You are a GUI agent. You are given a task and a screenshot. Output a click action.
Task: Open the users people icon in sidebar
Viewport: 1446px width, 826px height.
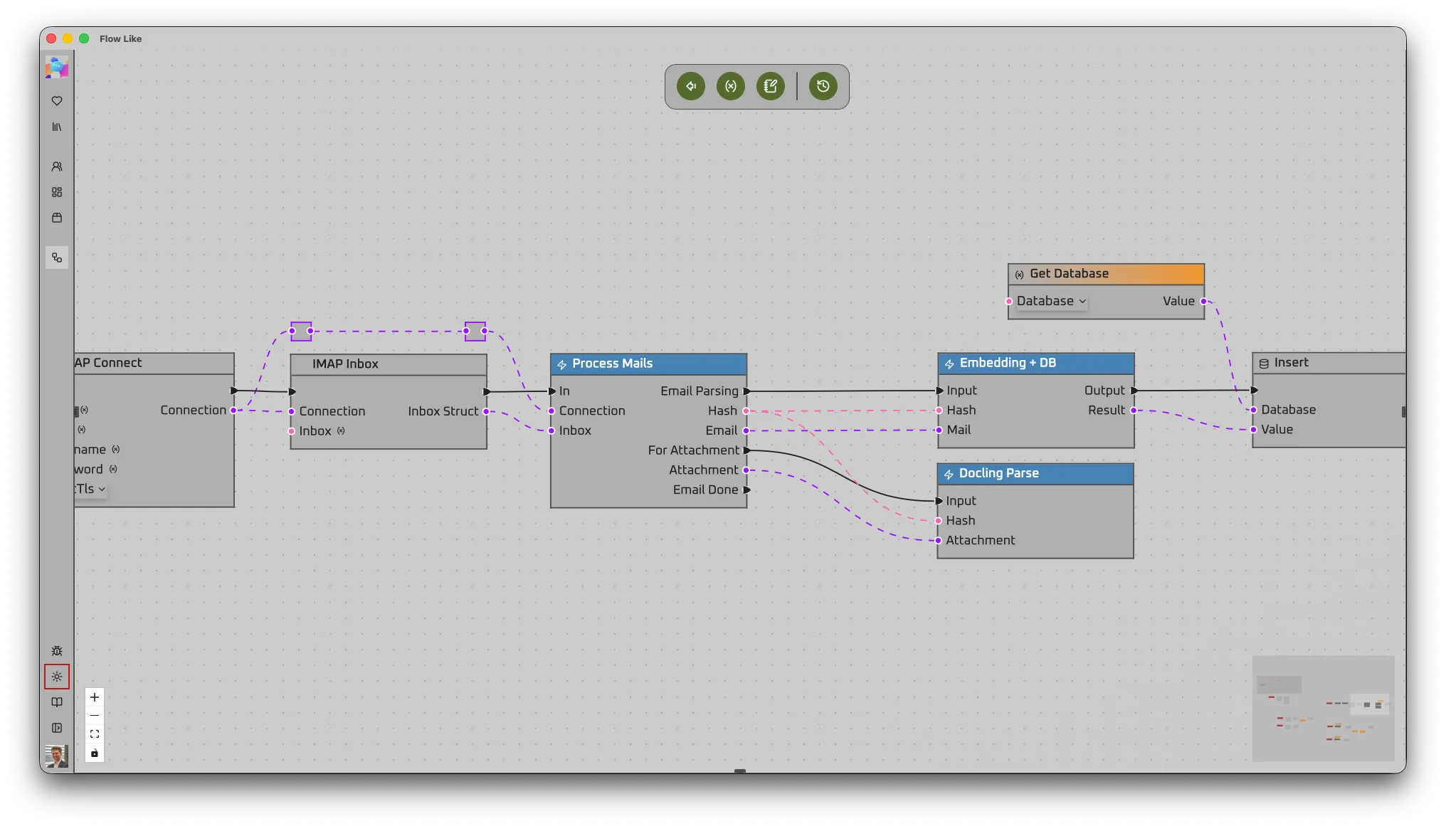click(x=57, y=166)
